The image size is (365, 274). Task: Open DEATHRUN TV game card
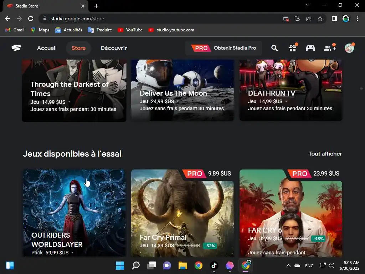[291, 90]
